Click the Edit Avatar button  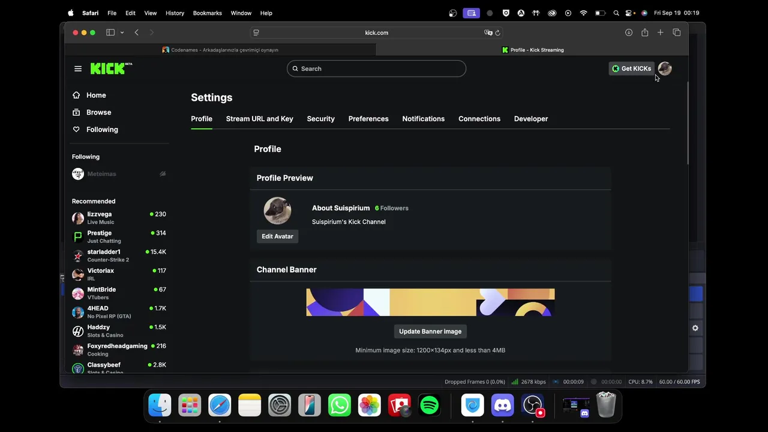(277, 236)
